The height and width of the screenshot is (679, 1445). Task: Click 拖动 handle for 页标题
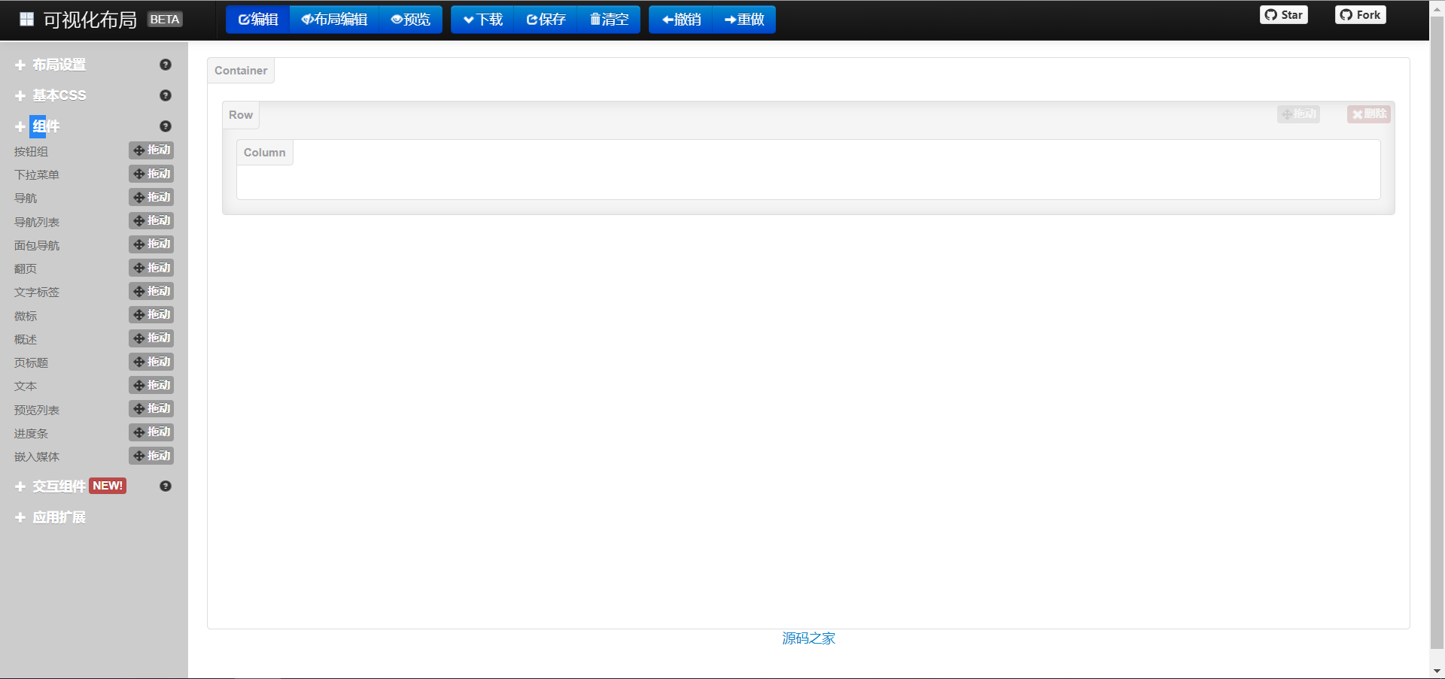151,362
